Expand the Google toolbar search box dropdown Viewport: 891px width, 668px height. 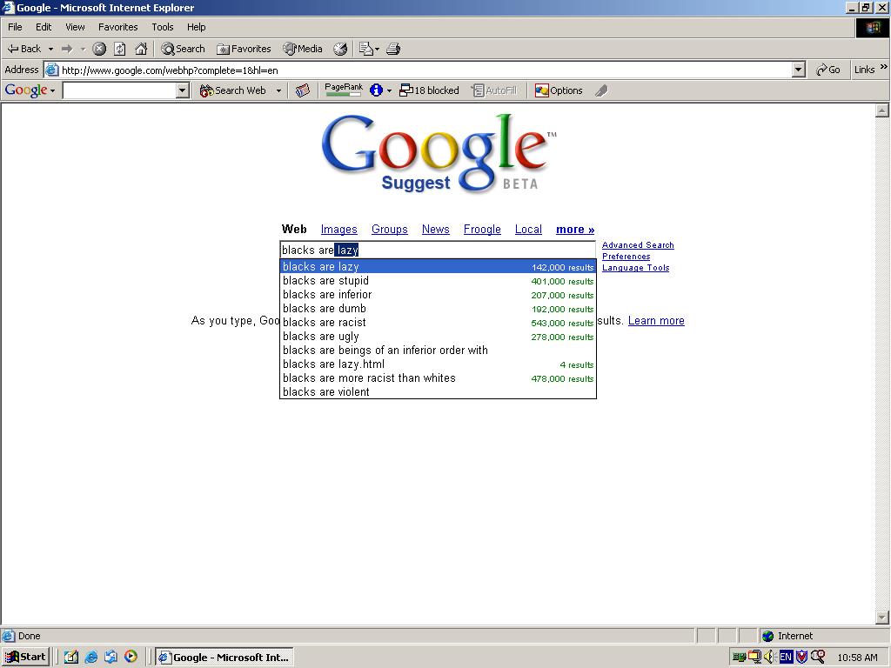point(183,90)
